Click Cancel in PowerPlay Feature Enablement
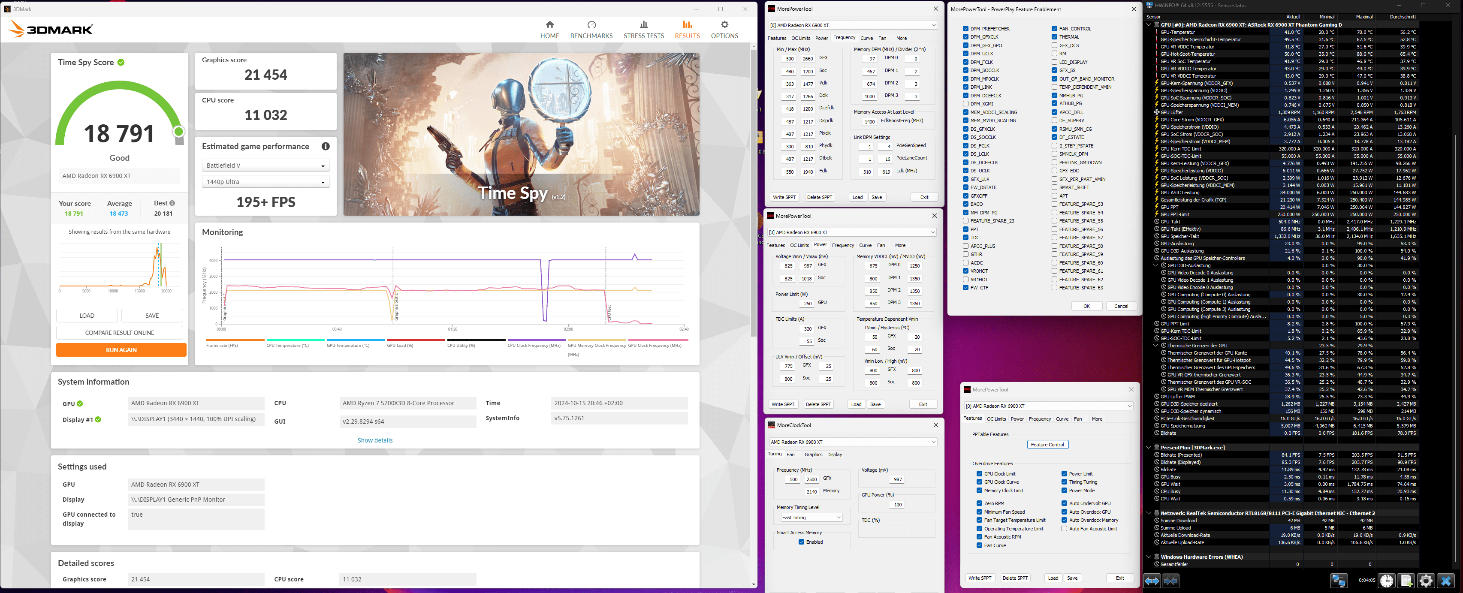Viewport: 1463px width, 593px height. (x=1121, y=306)
